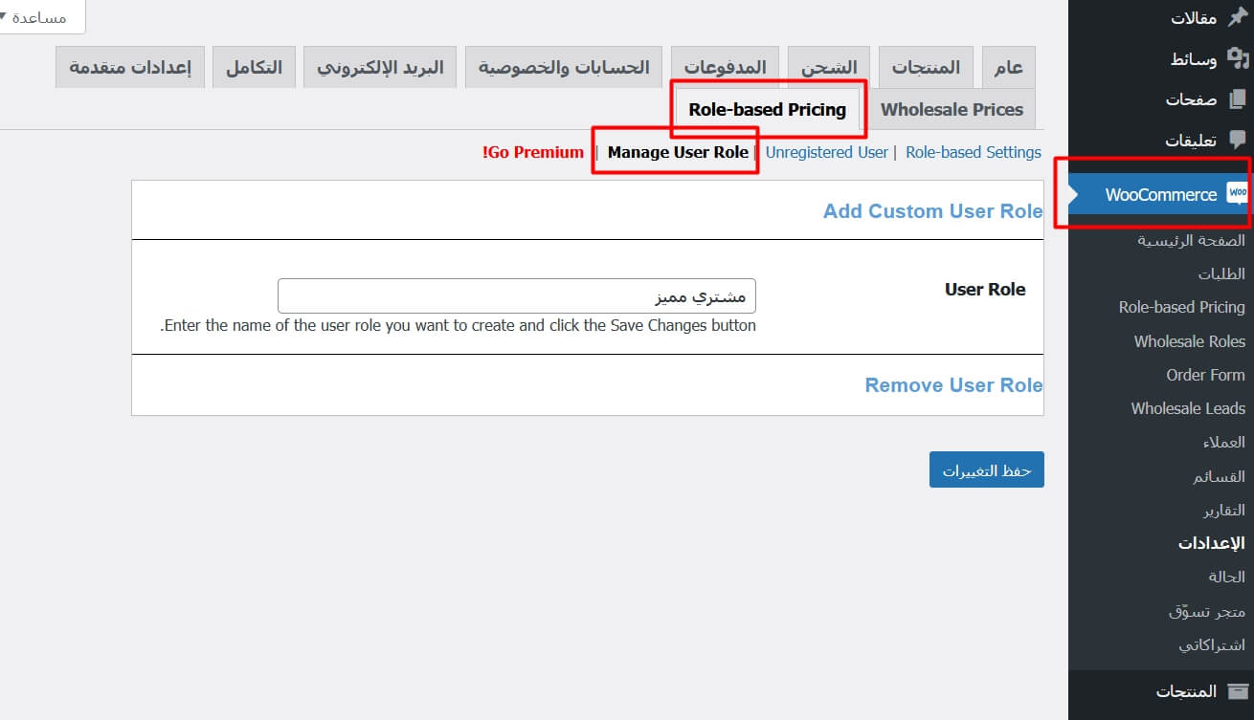Select the WooCommerce sidebar menu

pos(1161,194)
